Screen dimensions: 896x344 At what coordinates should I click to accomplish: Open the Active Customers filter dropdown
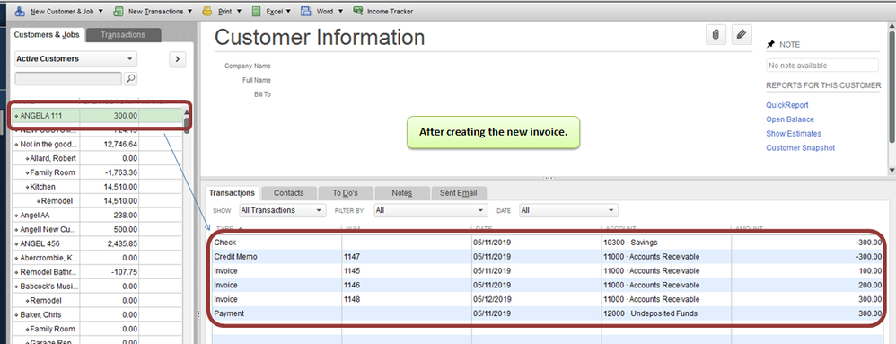click(75, 59)
